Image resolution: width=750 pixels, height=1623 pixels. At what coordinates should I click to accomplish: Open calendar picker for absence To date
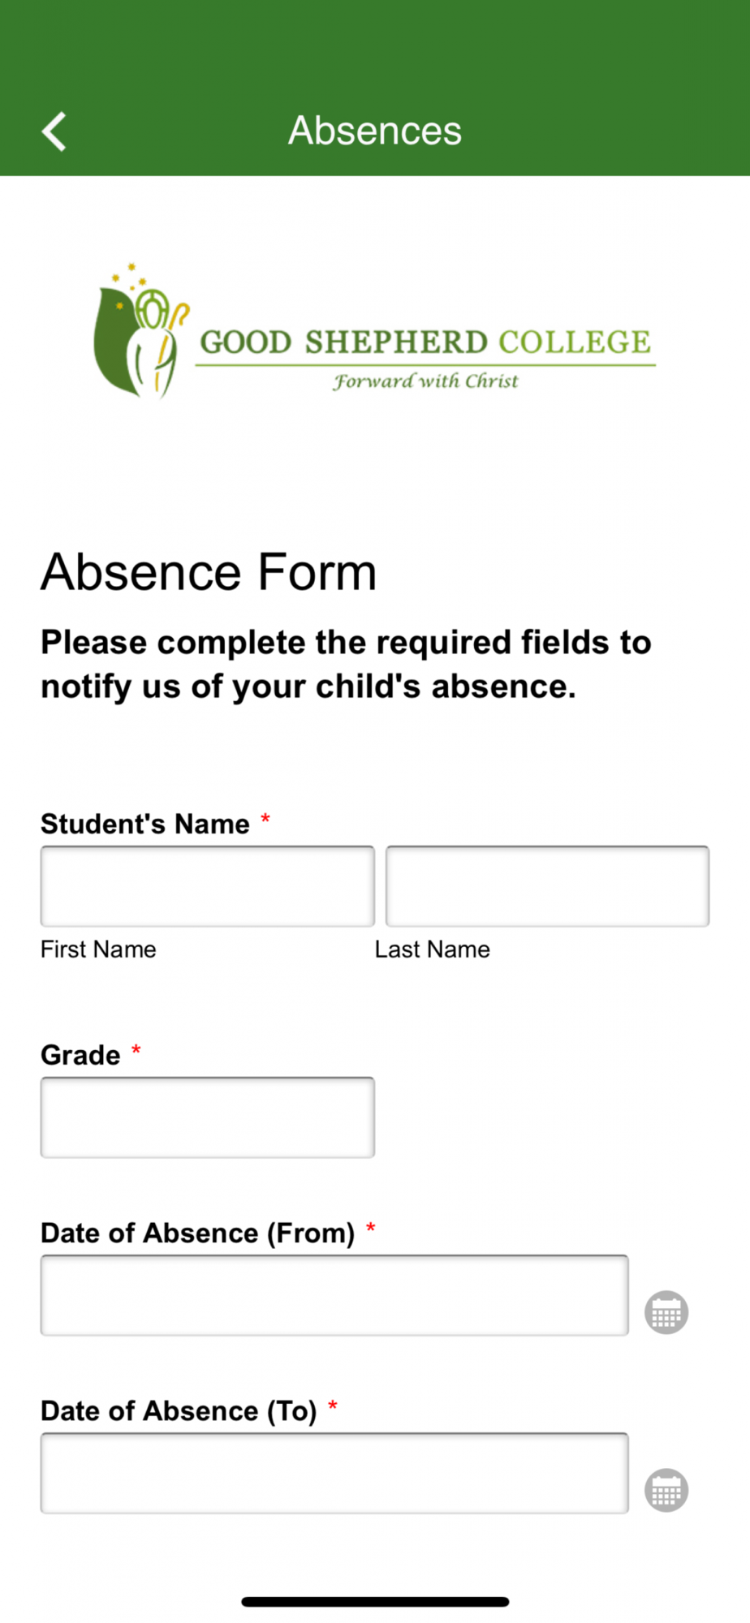pyautogui.click(x=666, y=1490)
